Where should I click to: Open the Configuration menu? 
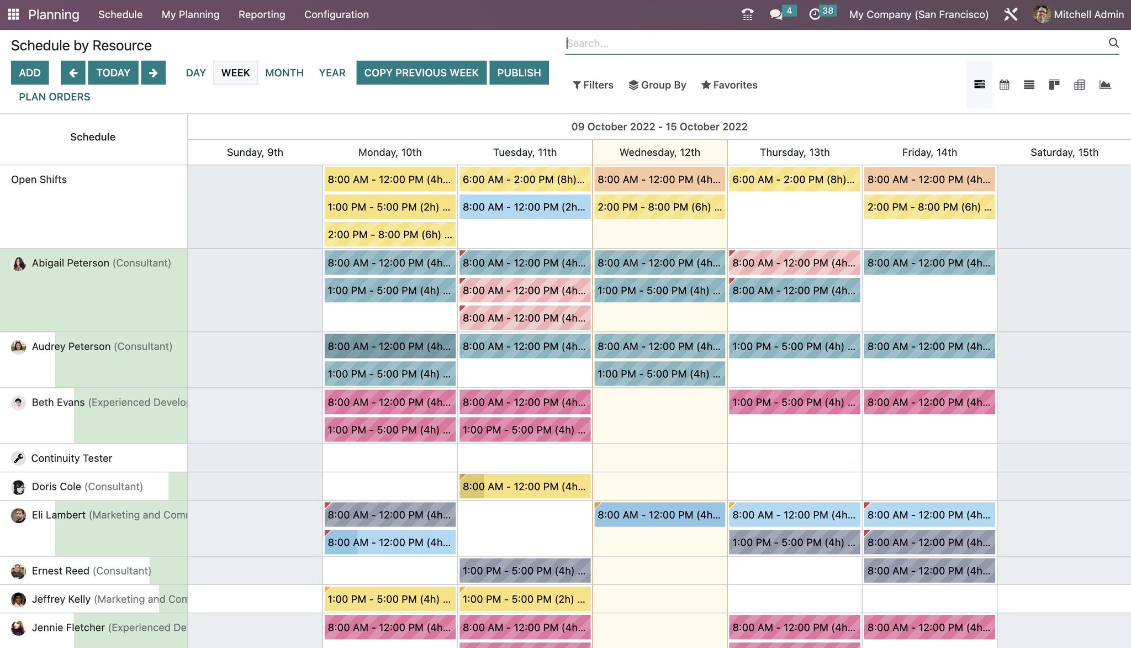[x=336, y=14]
